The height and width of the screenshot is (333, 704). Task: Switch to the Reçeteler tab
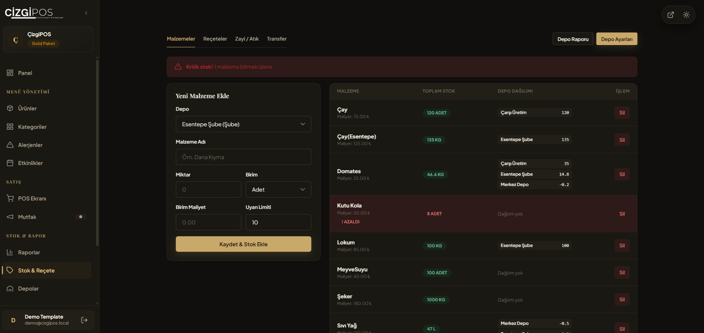coord(215,39)
